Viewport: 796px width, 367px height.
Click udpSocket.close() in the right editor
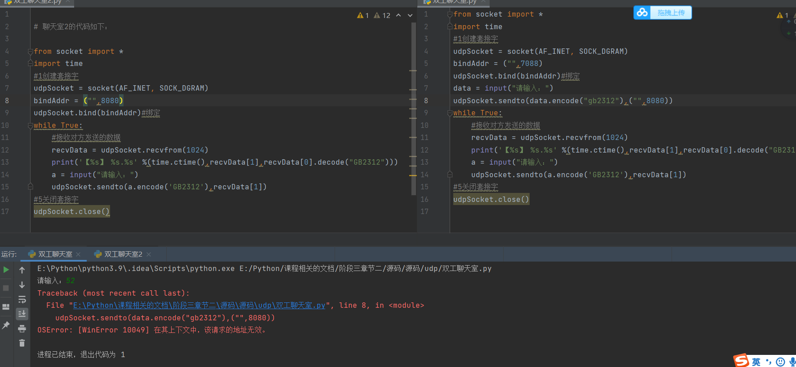491,200
